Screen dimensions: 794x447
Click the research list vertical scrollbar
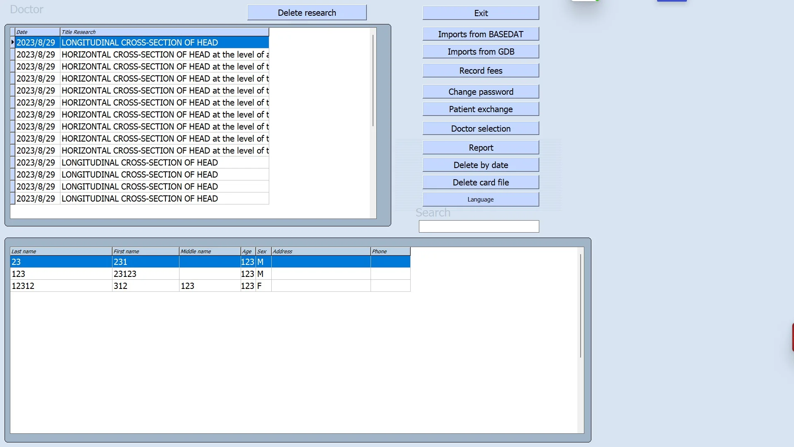point(373,81)
